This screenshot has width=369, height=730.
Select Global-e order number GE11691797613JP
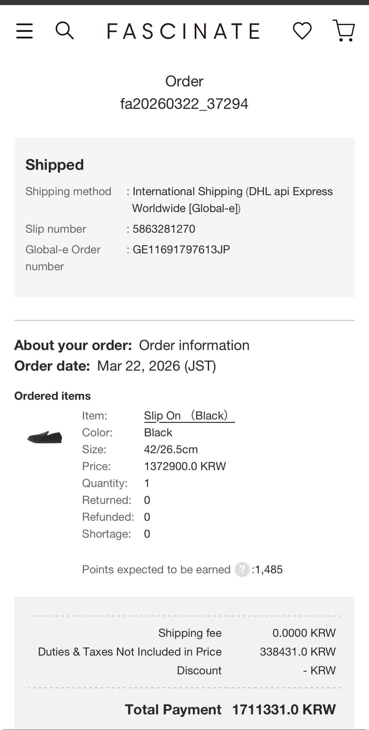pos(181,250)
